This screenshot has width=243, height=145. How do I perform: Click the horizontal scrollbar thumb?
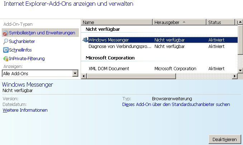tap(131, 76)
